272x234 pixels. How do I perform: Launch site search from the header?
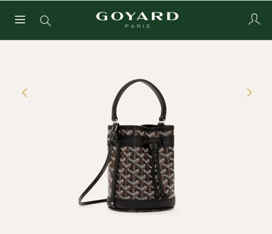click(x=45, y=21)
